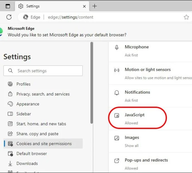Click the "Ask first" text under Notifications

click(131, 100)
